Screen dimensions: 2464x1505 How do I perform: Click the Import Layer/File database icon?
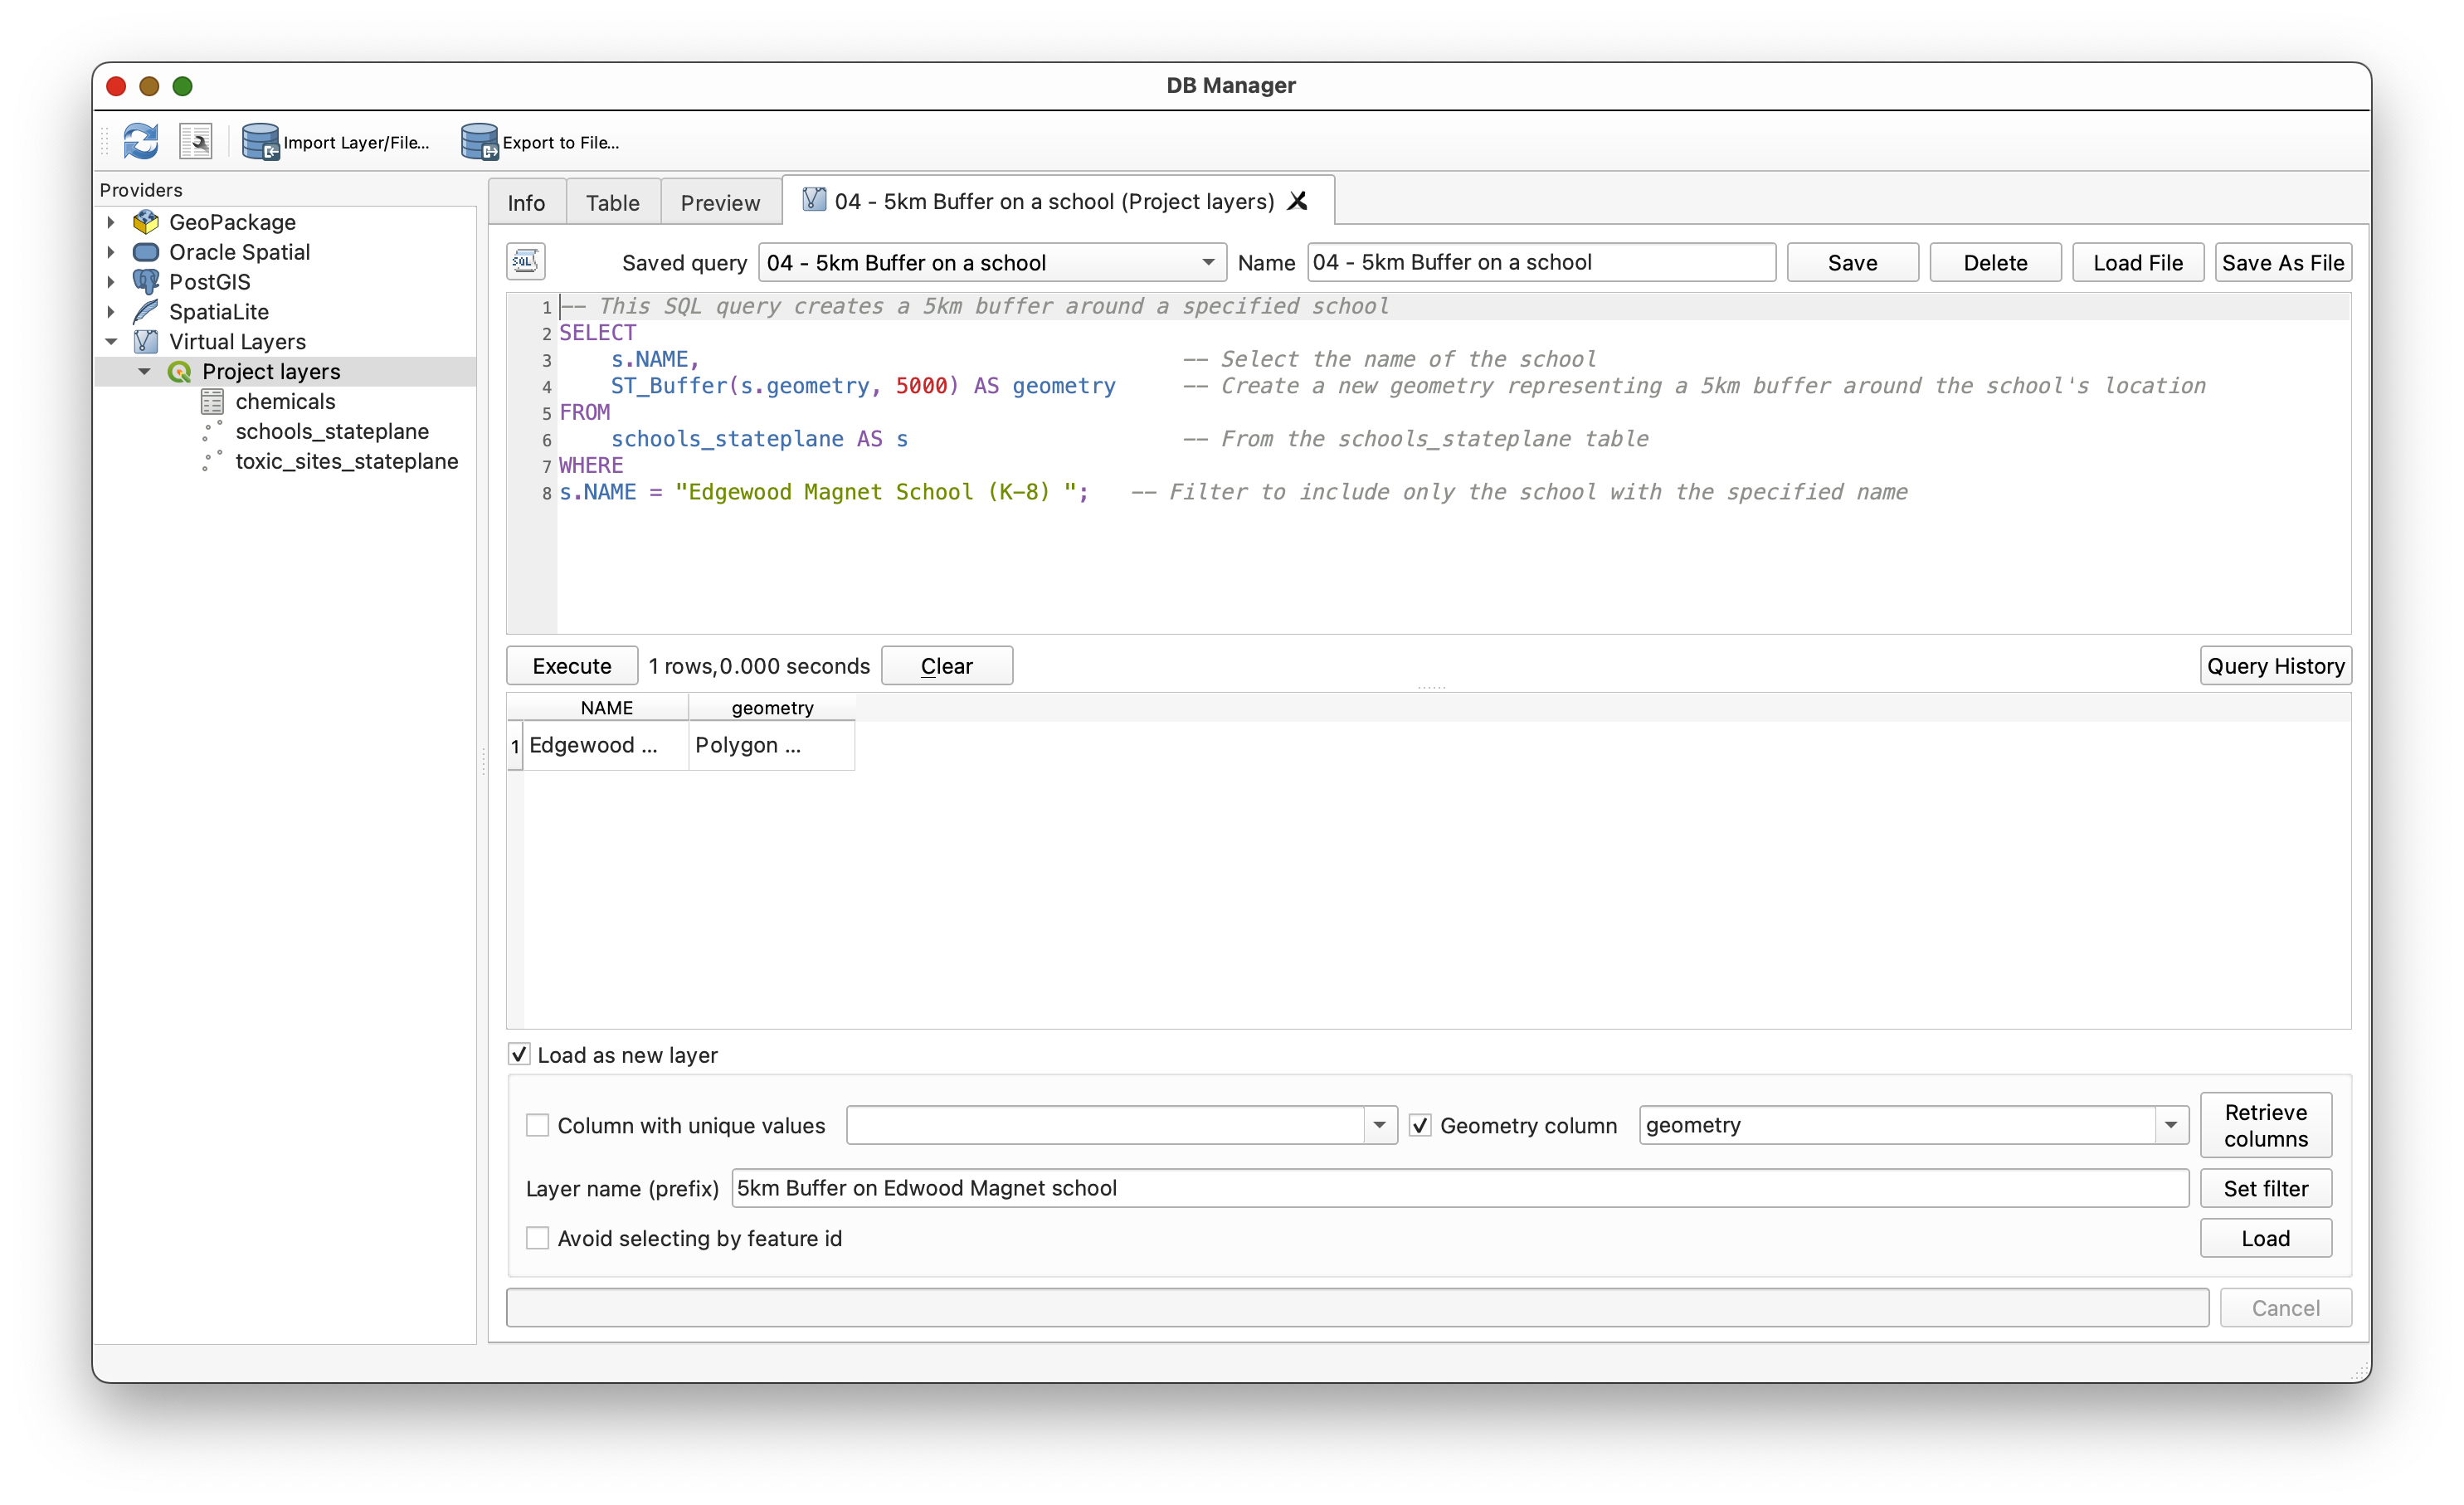(x=260, y=141)
